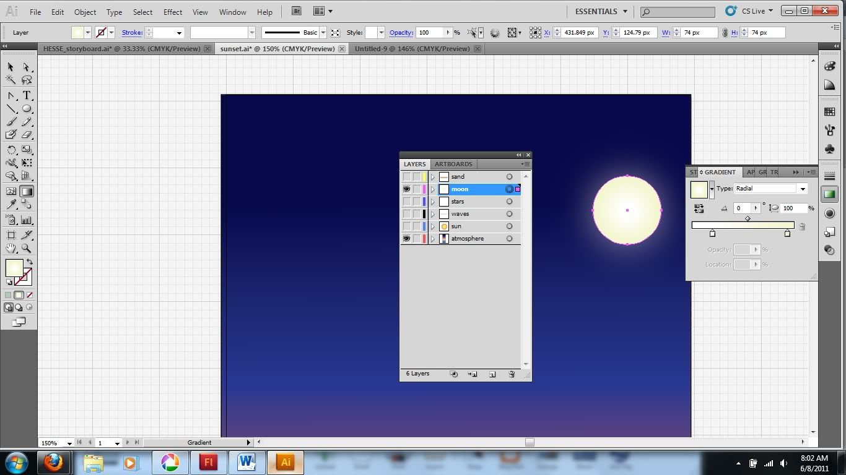This screenshot has width=846, height=475.
Task: Switch to Untitled-9 document tab
Action: pyautogui.click(x=412, y=49)
